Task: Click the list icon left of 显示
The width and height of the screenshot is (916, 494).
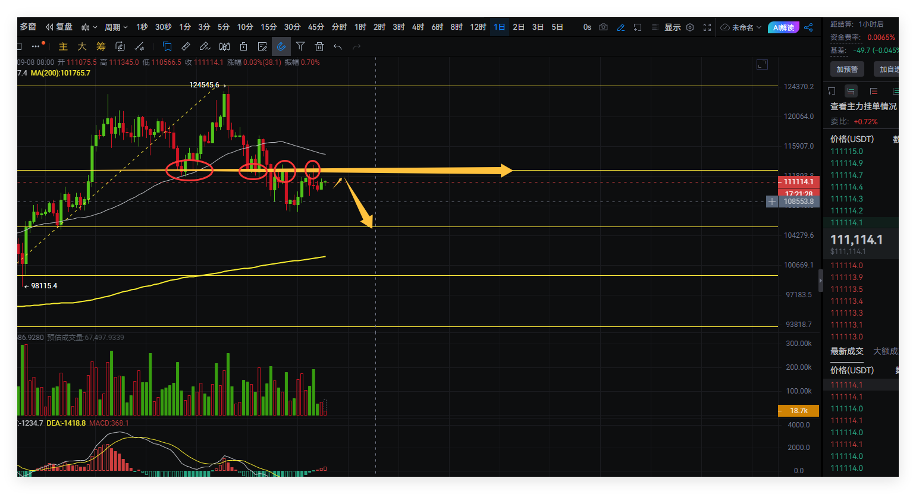Action: point(655,27)
